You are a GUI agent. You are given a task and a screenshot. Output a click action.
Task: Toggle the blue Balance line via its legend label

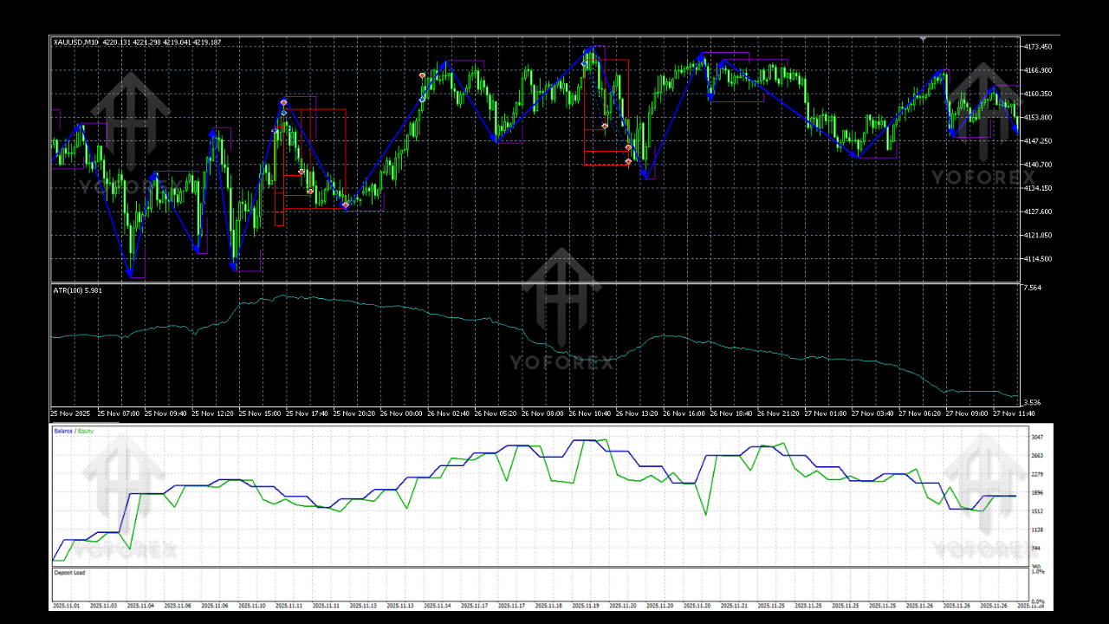pos(62,429)
